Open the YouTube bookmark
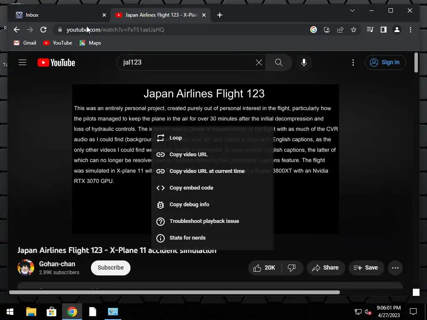This screenshot has width=427, height=320. point(58,43)
